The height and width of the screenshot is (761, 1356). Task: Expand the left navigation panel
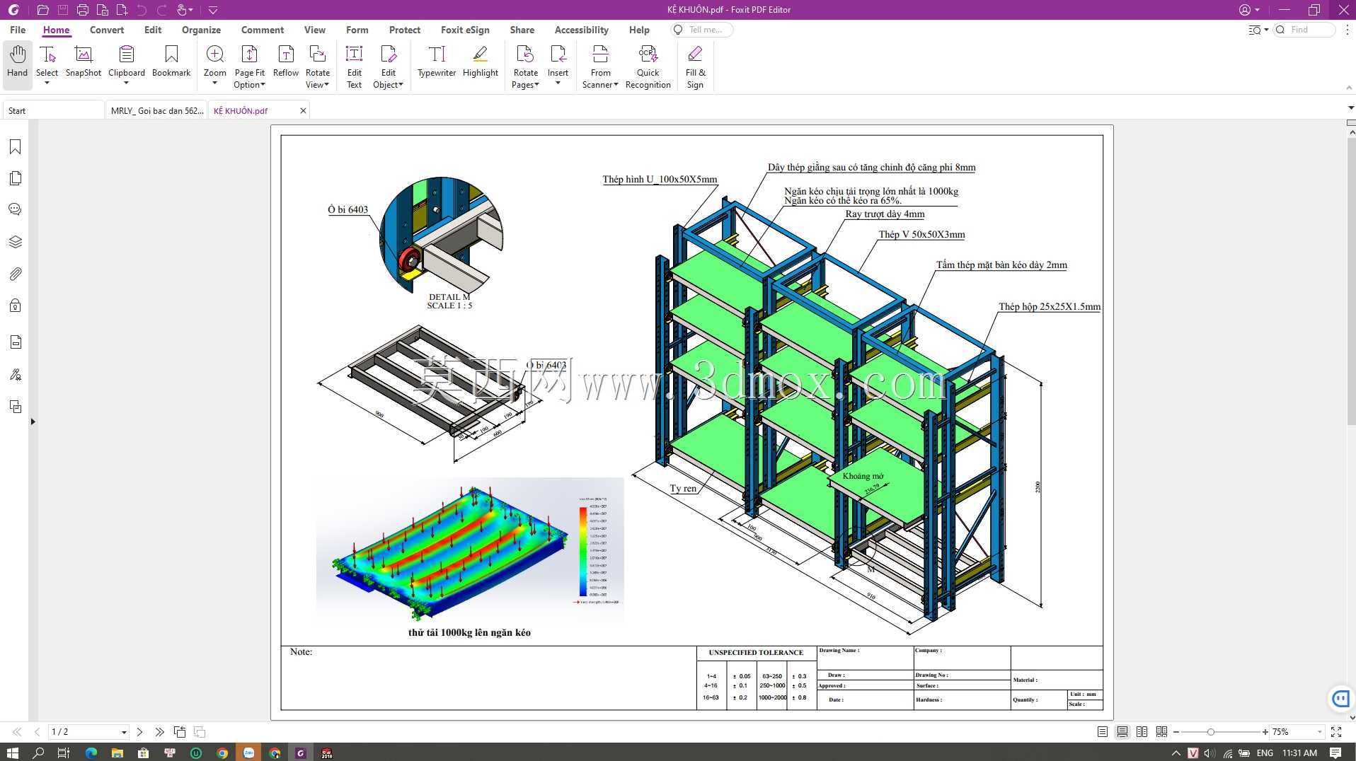click(x=33, y=422)
